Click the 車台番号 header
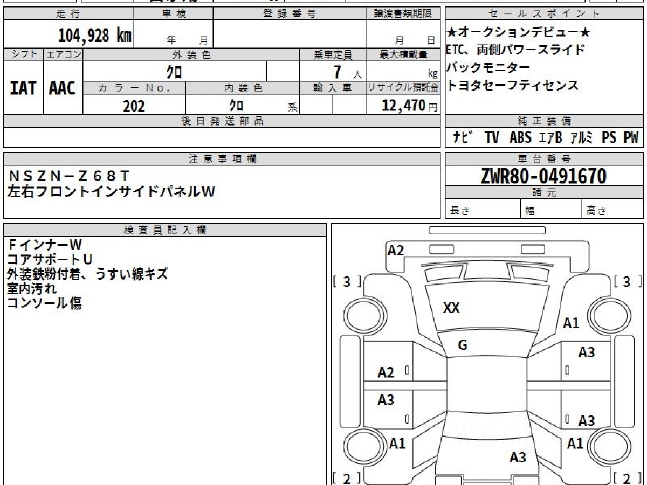Image resolution: width=647 pixels, height=485 pixels. (543, 159)
